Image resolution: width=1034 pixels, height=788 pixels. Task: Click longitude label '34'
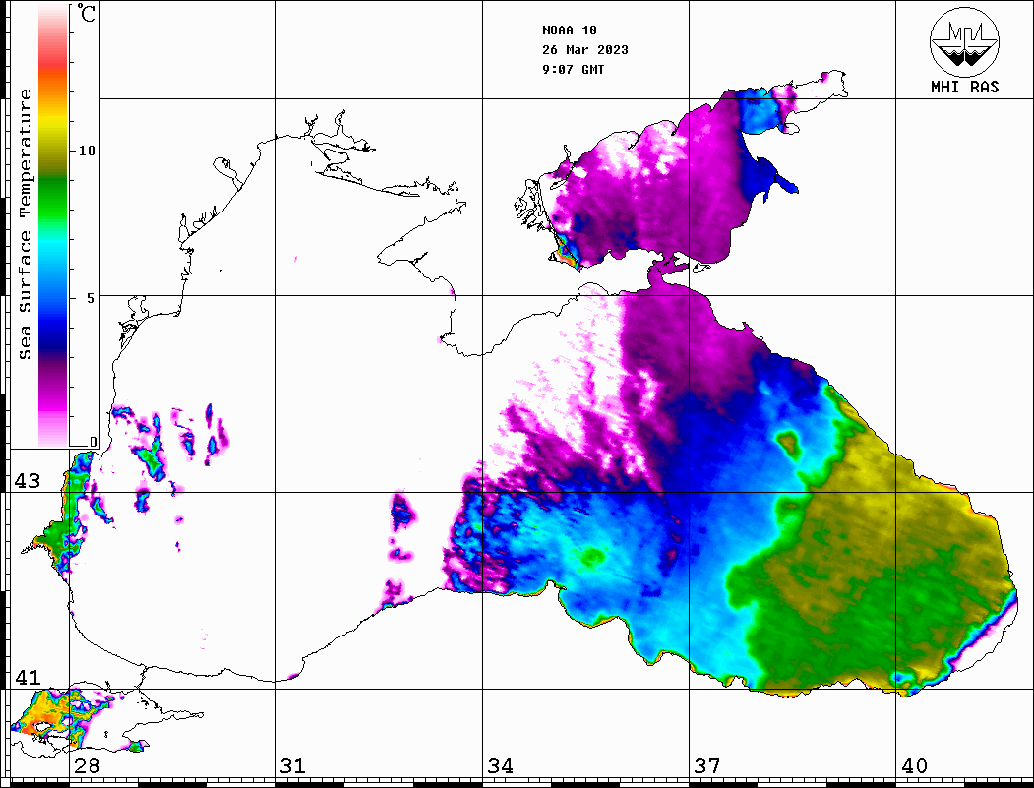click(x=500, y=766)
